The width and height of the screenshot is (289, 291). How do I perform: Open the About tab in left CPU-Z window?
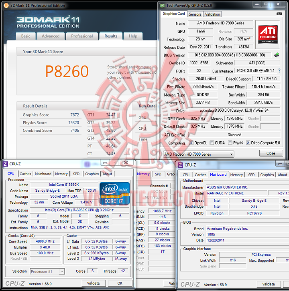[108, 174]
